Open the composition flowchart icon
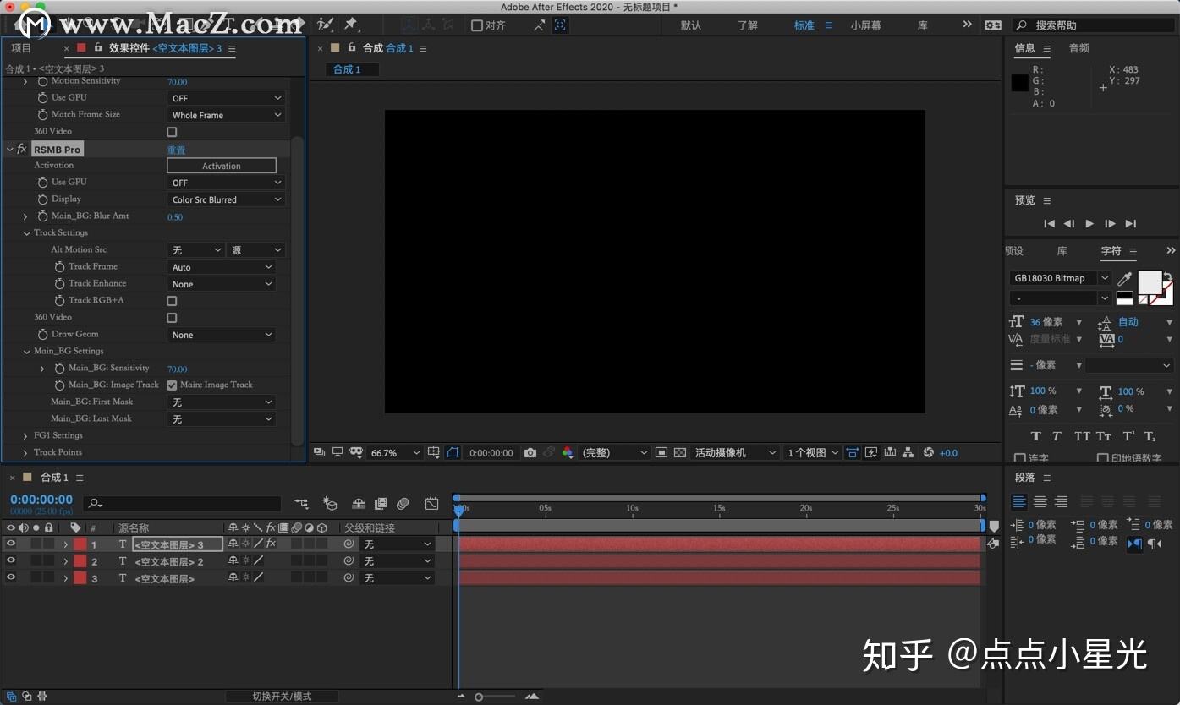The width and height of the screenshot is (1180, 705). coord(908,452)
